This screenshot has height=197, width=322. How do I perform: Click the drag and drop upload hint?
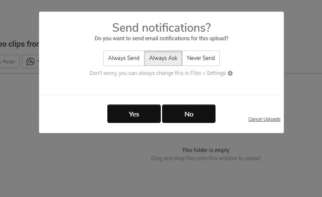click(x=206, y=158)
